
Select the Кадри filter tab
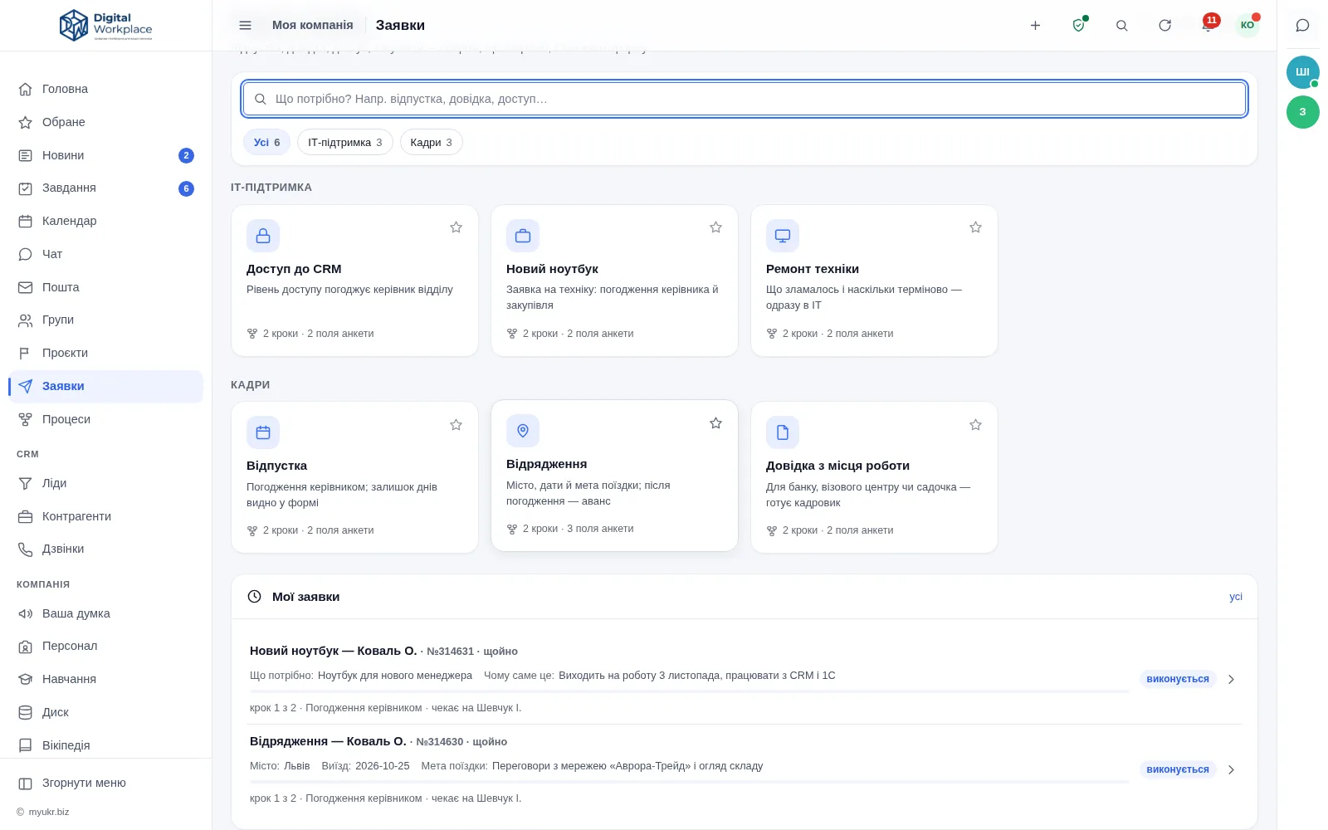click(x=431, y=142)
